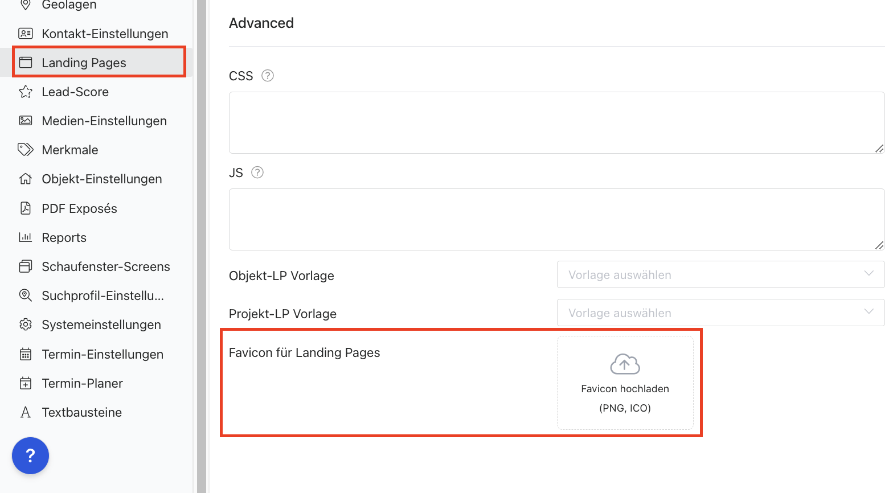Viewport: 893px width, 493px height.
Task: Click the CSS help question mark
Action: coord(268,76)
